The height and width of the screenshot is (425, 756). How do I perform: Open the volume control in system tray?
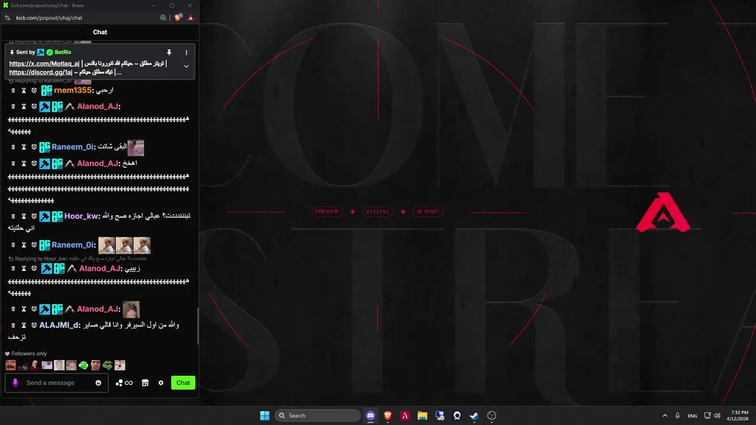pos(717,416)
